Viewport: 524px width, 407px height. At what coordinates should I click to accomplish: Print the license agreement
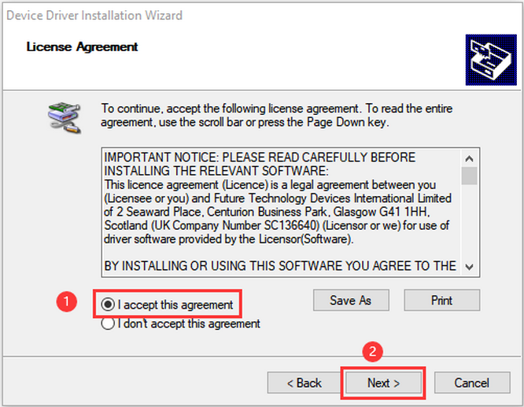(442, 300)
